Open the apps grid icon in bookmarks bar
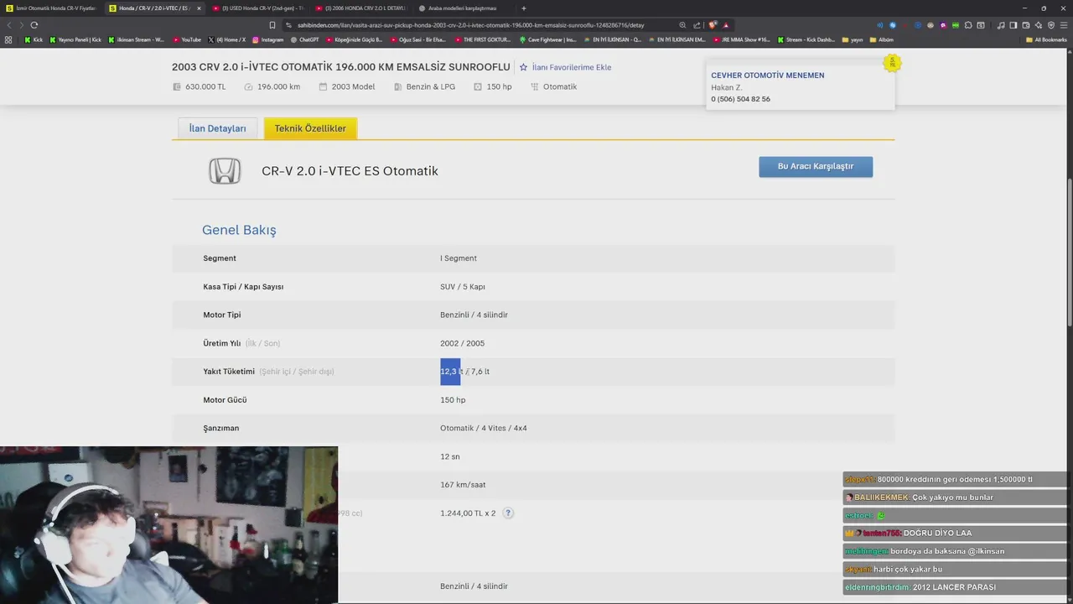 (8, 39)
